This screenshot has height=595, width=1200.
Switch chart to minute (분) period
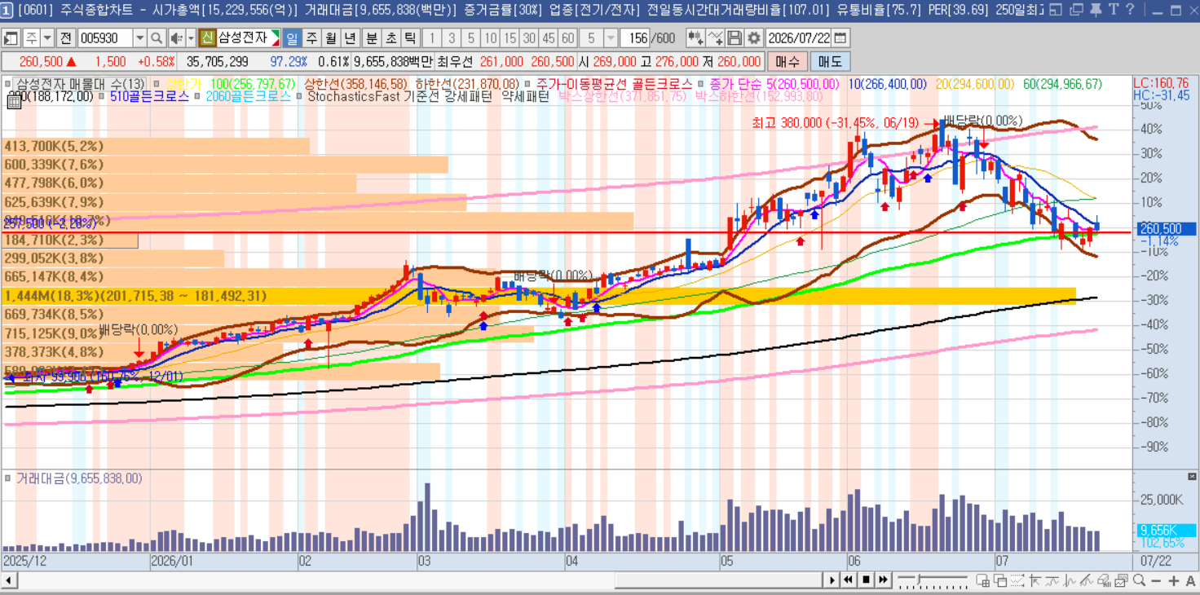click(x=371, y=38)
